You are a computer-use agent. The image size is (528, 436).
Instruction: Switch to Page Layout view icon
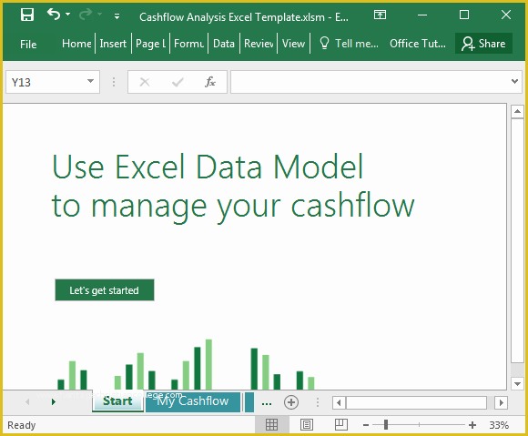click(x=307, y=424)
